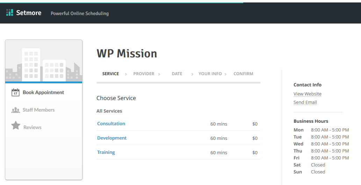Choose the Development service
Screen dimensions: 361x185
pyautogui.click(x=112, y=138)
